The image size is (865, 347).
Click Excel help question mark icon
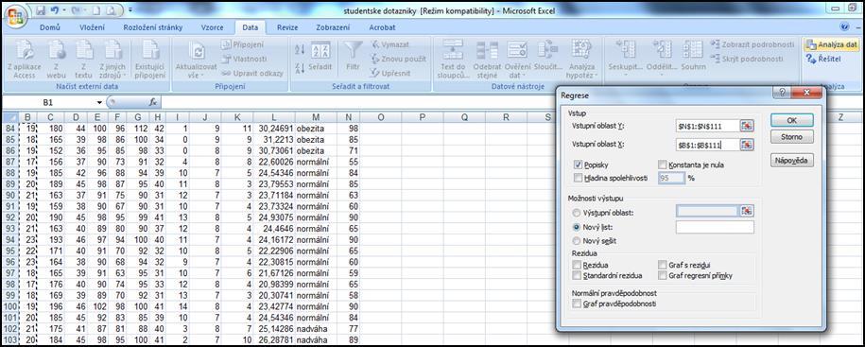coord(844,26)
